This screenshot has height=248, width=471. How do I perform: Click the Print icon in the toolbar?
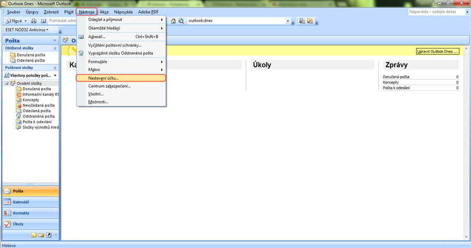(x=34, y=21)
